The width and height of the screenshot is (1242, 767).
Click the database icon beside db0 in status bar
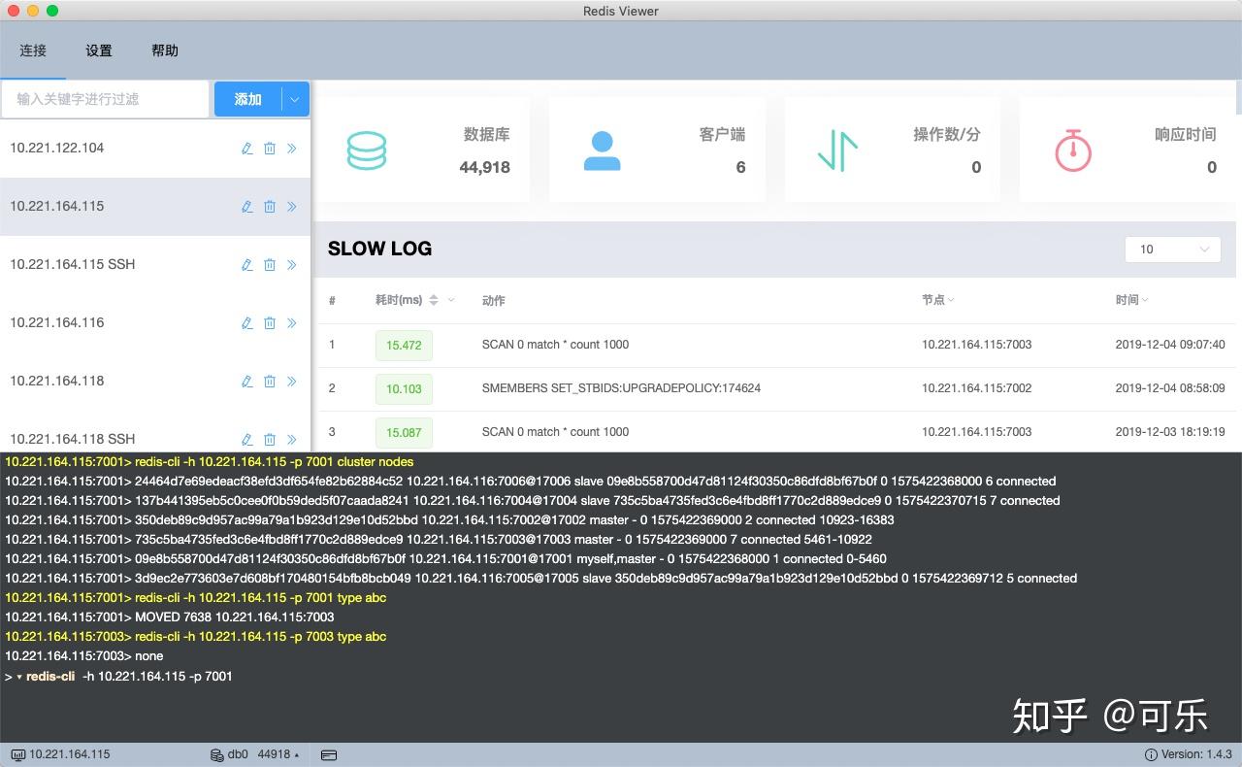point(217,754)
